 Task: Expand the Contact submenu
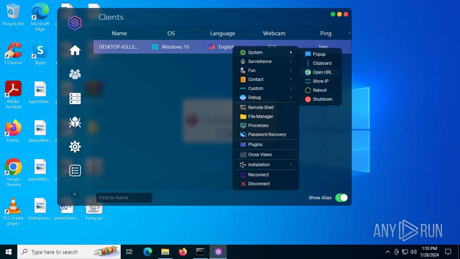point(266,79)
